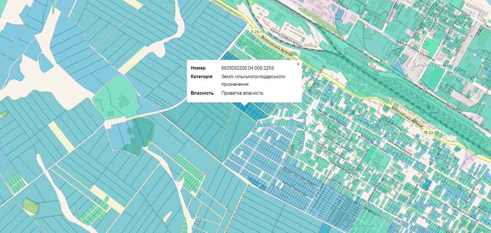Screen dimensions: 491x233
Task: Click the lower-right T-23-11 road shield
Action: tap(432, 133)
